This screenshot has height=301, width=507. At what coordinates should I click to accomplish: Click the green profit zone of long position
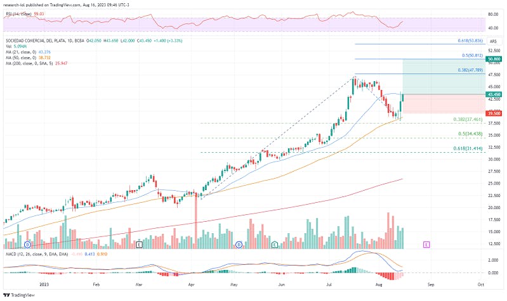(x=444, y=77)
